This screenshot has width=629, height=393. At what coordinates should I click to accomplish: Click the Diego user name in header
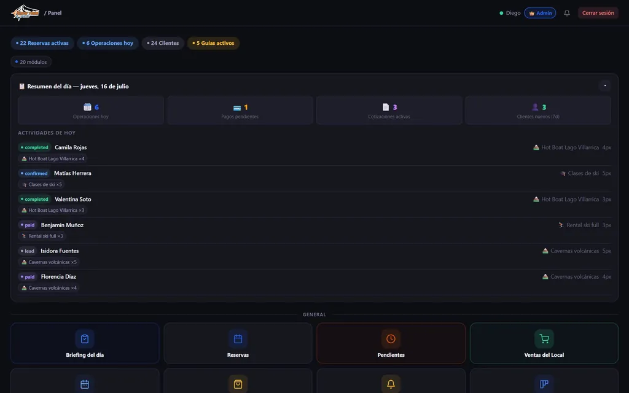coord(513,13)
